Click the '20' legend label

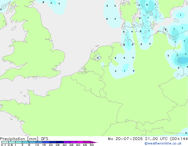click(x=51, y=145)
